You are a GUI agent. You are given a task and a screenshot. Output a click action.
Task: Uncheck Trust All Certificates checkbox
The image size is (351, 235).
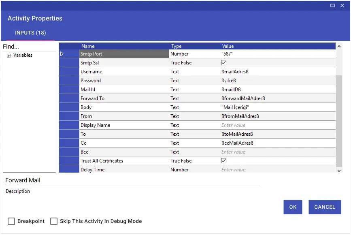tap(223, 160)
